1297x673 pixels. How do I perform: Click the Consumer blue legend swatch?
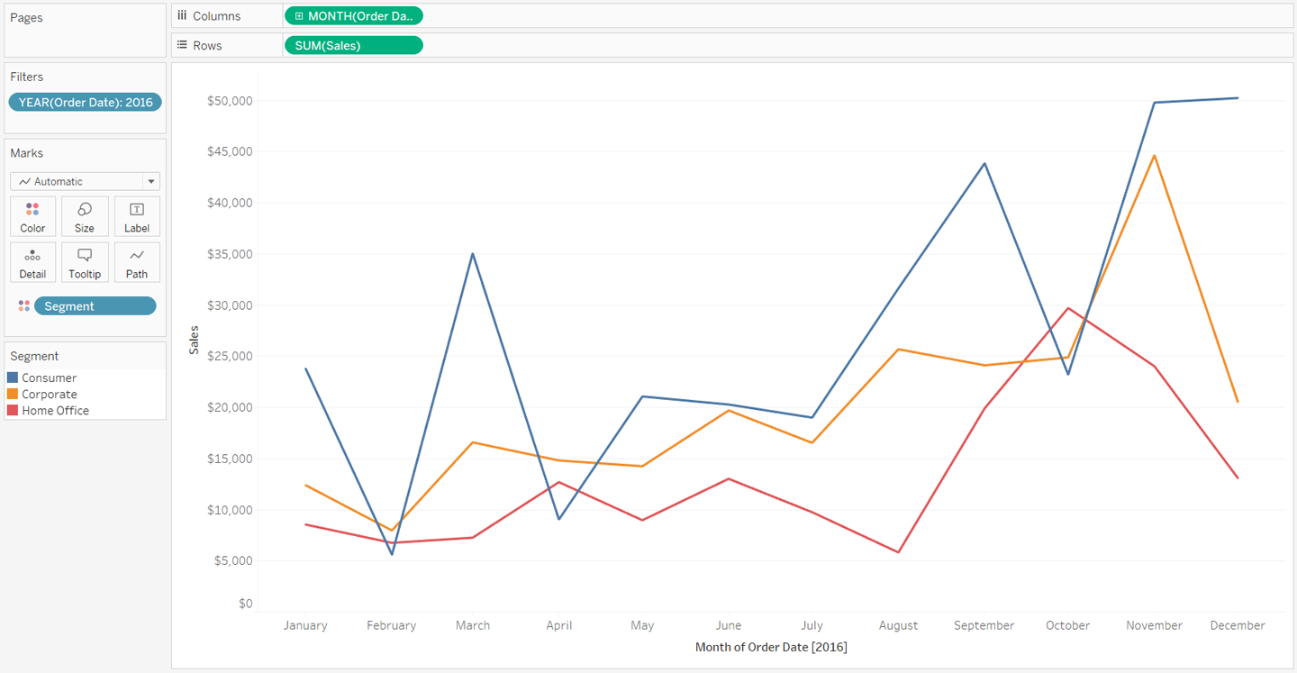tap(13, 378)
